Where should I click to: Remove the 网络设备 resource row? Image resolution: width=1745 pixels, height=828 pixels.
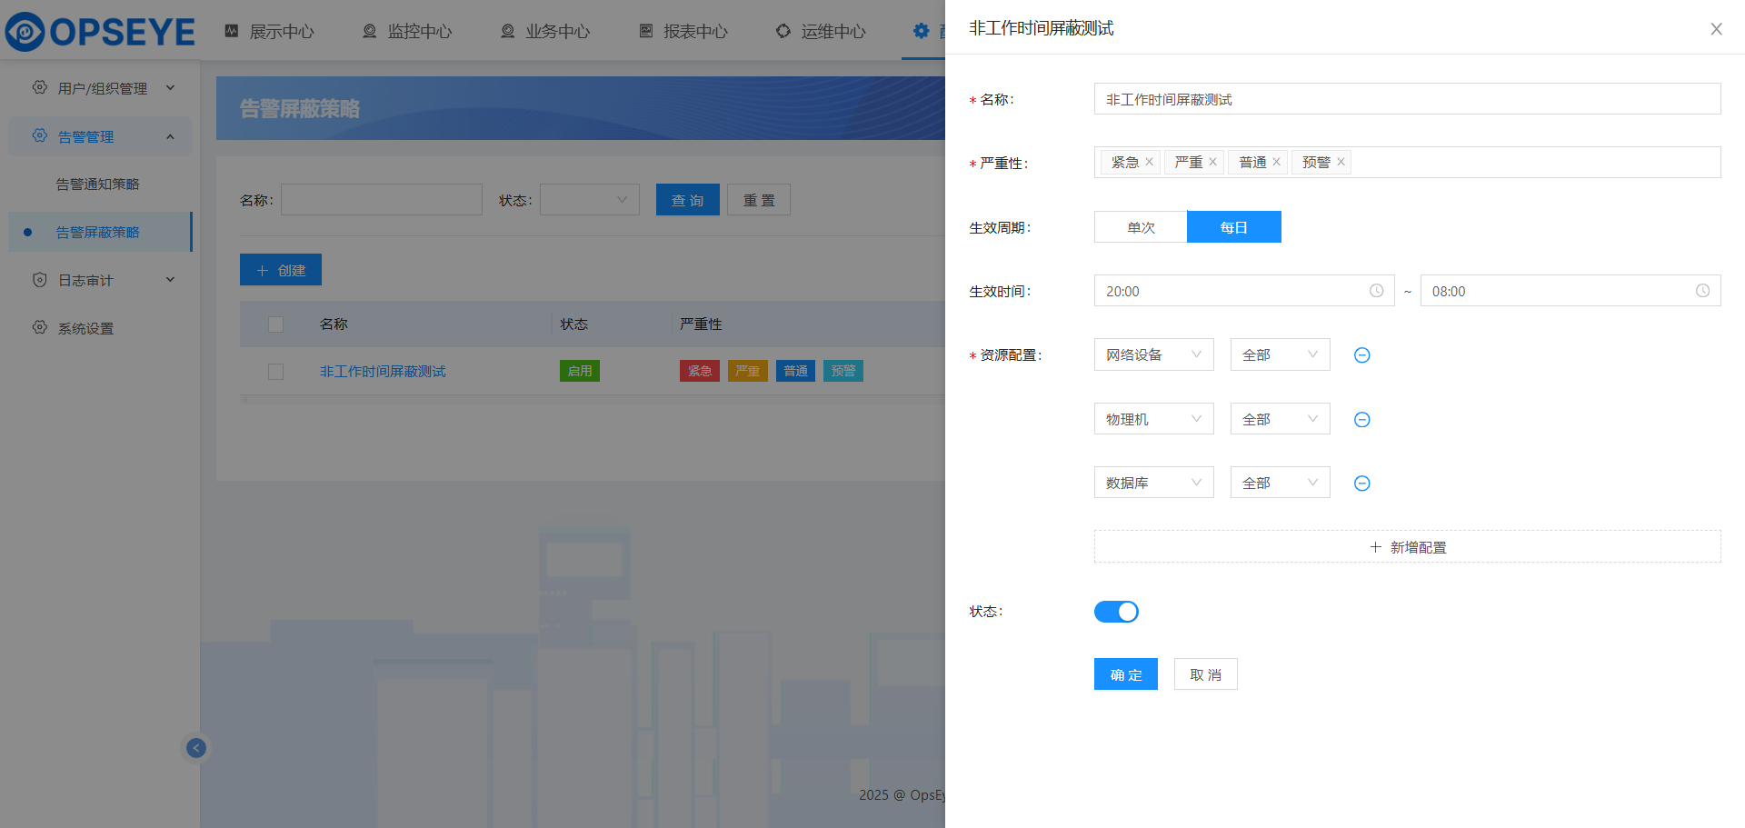(1361, 355)
